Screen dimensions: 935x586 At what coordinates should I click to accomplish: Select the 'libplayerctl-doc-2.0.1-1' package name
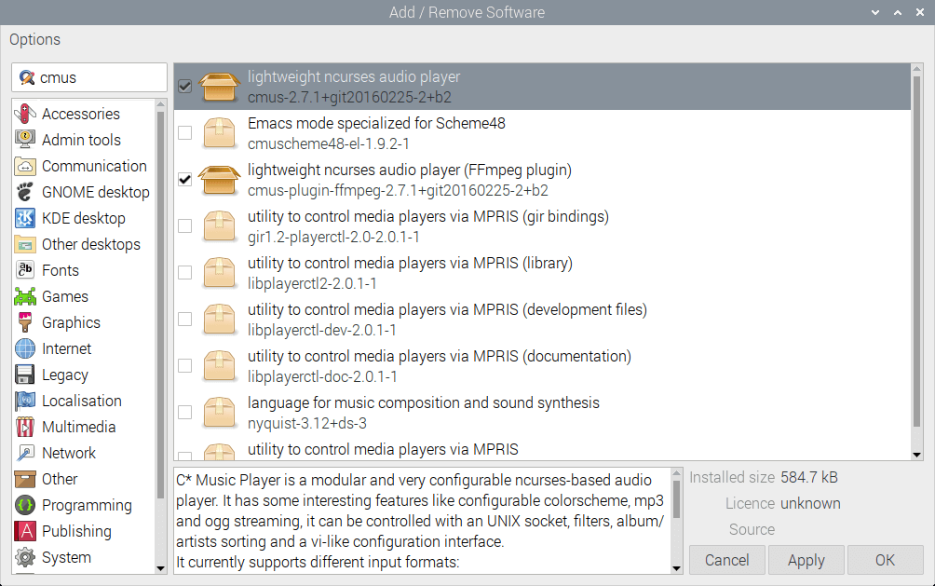point(322,377)
